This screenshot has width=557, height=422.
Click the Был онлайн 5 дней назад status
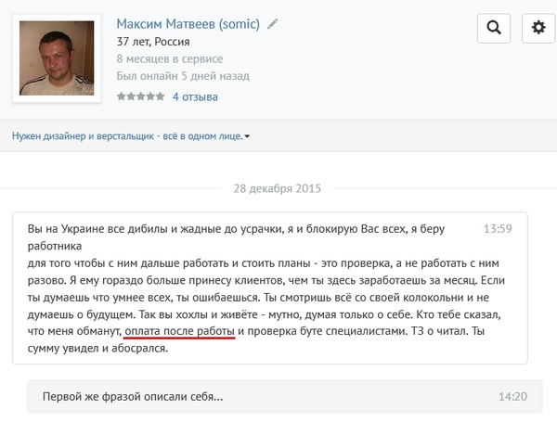pos(183,76)
